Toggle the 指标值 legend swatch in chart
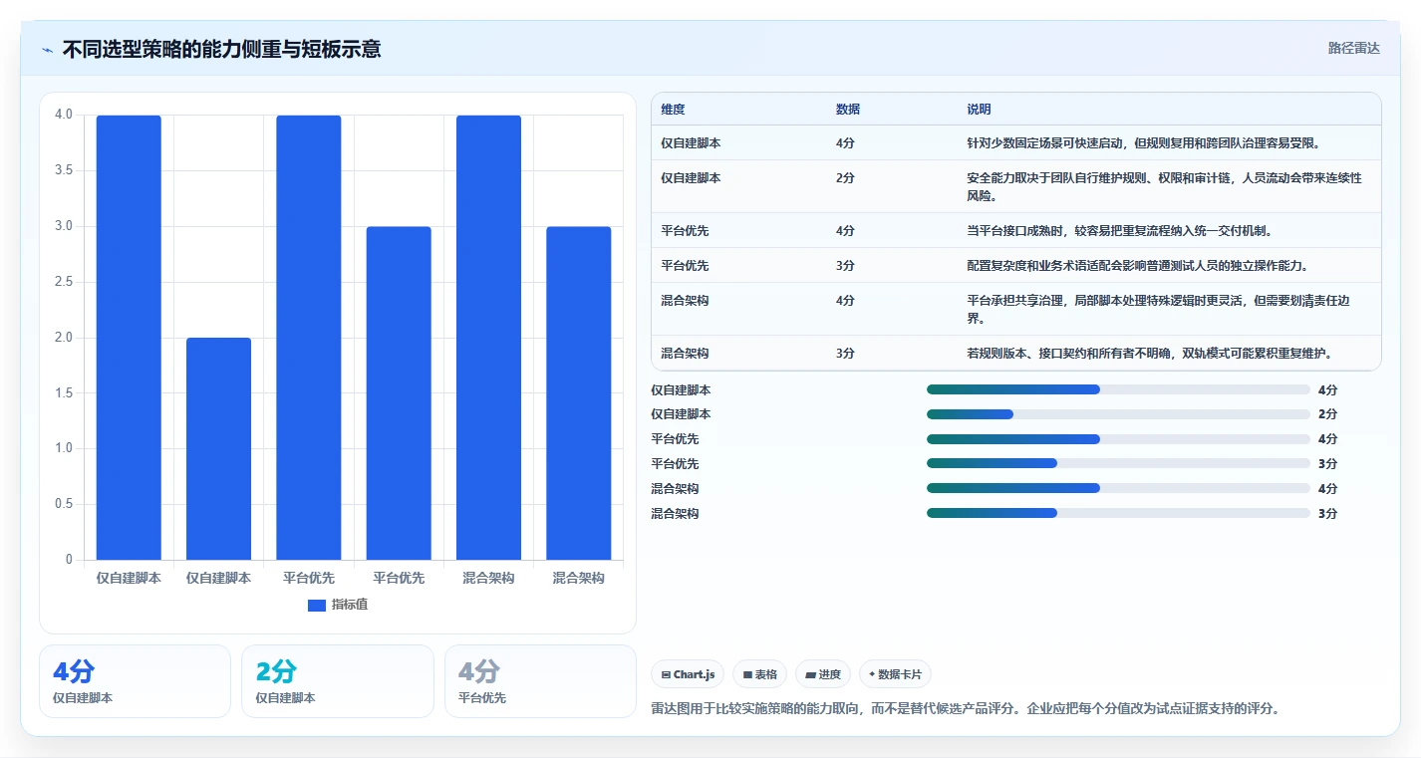The image size is (1421, 758). [x=317, y=605]
